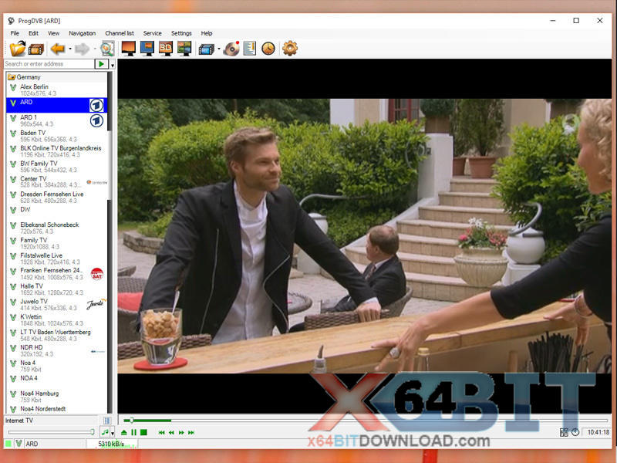
Task: Open the program guide list icon
Action: click(250, 49)
